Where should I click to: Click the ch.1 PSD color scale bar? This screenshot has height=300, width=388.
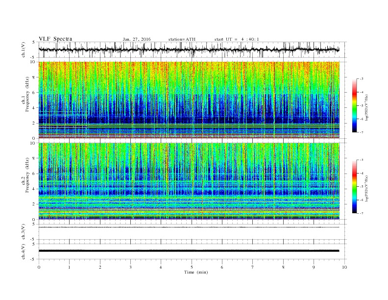pos(354,105)
